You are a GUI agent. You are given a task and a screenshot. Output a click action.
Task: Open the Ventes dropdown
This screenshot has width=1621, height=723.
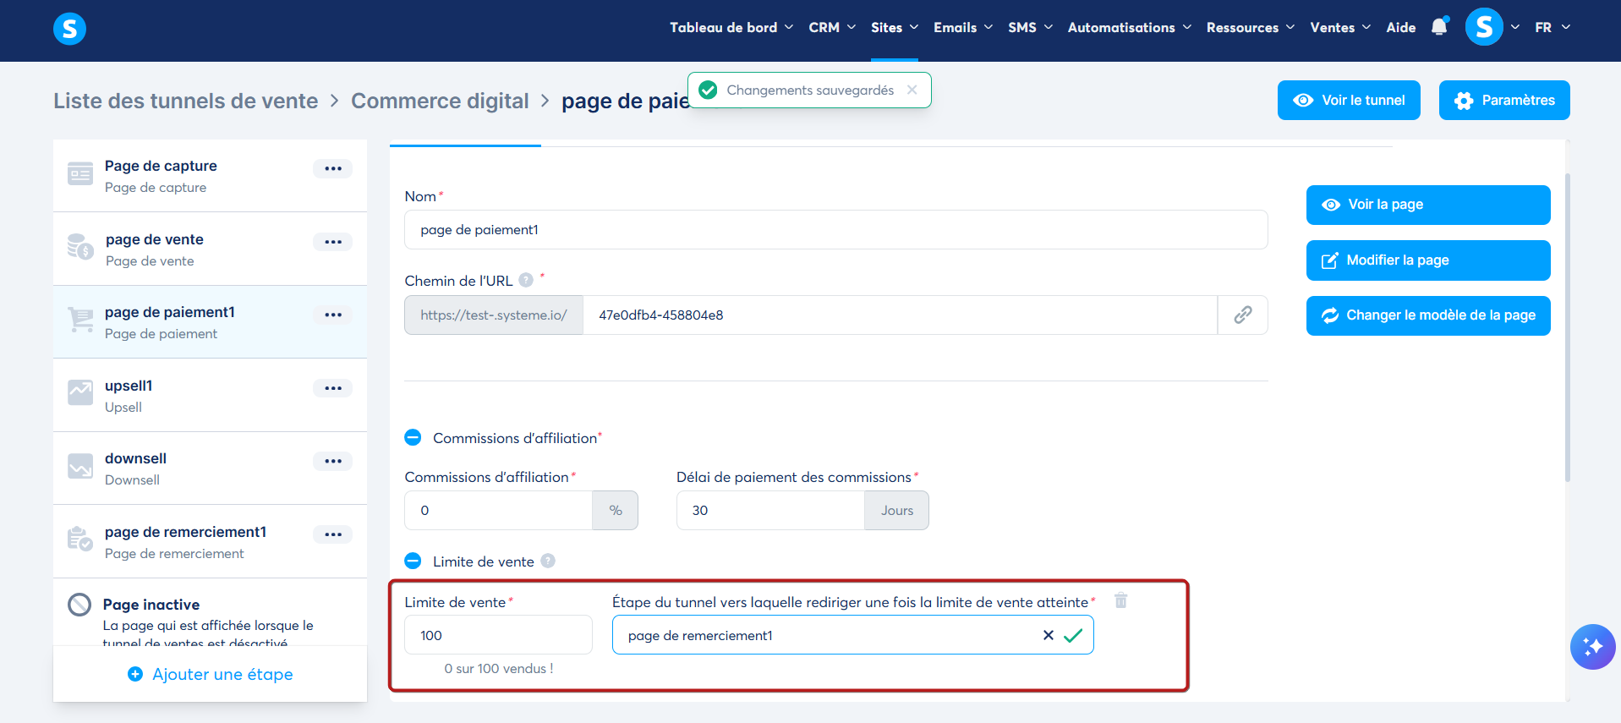(1340, 27)
